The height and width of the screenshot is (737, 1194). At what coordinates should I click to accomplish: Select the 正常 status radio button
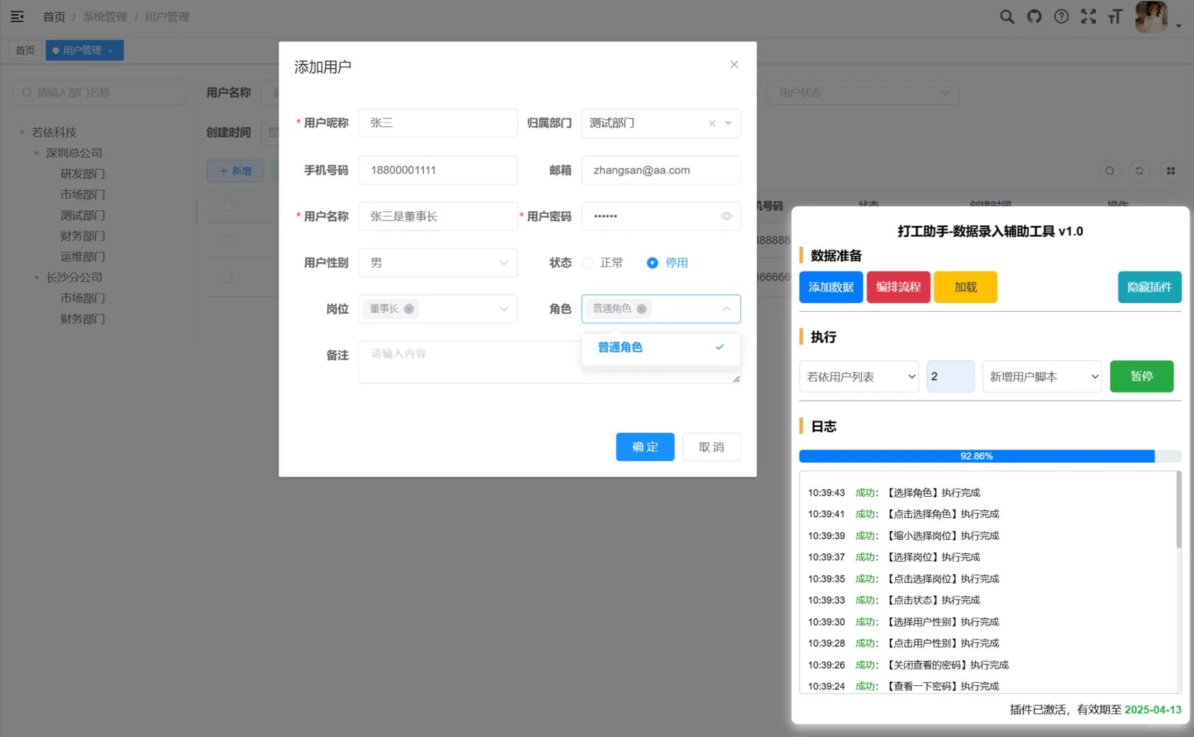(x=588, y=262)
